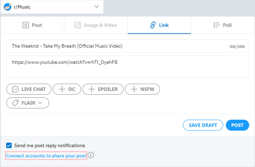Click the YouTube URL input box
This screenshot has height=167, width=255.
tap(127, 67)
